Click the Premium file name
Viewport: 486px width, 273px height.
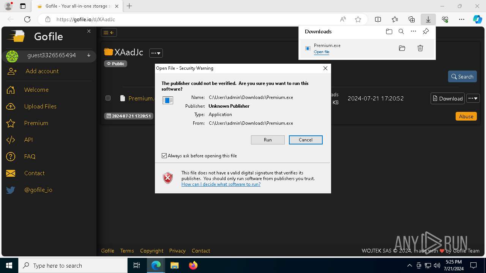coord(141,98)
